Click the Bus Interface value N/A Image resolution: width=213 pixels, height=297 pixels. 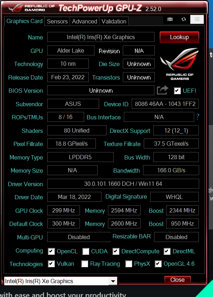(x=159, y=117)
